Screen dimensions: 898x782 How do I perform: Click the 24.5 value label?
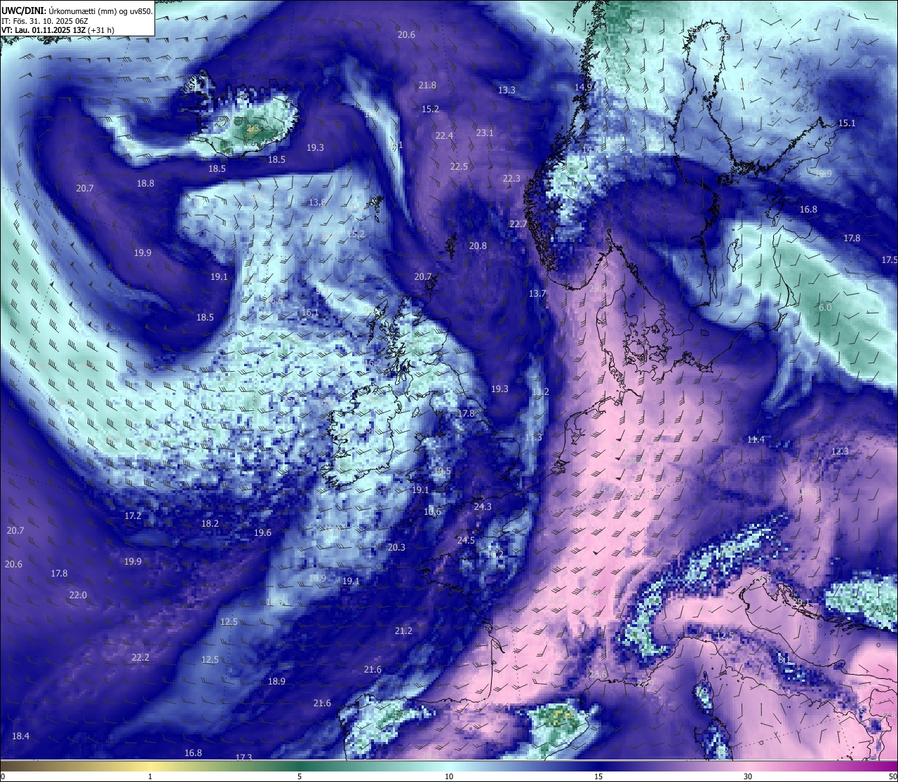466,541
